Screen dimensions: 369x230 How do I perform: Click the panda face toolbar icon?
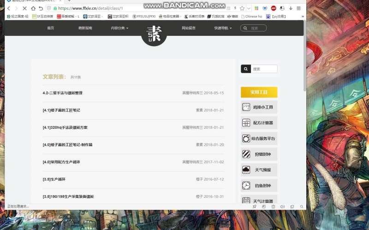pyautogui.click(x=282, y=8)
